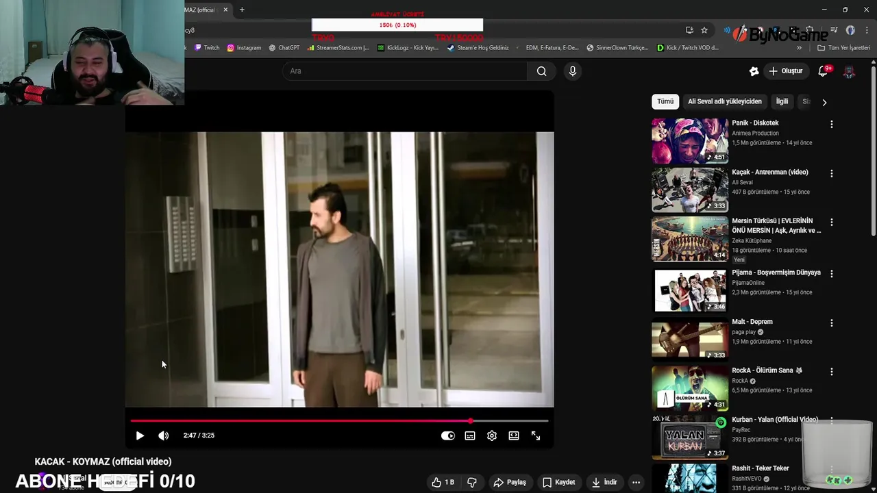Viewport: 877px width, 493px height.
Task: Open 'Kick / Twitch VOD' bookmark
Action: click(x=688, y=48)
